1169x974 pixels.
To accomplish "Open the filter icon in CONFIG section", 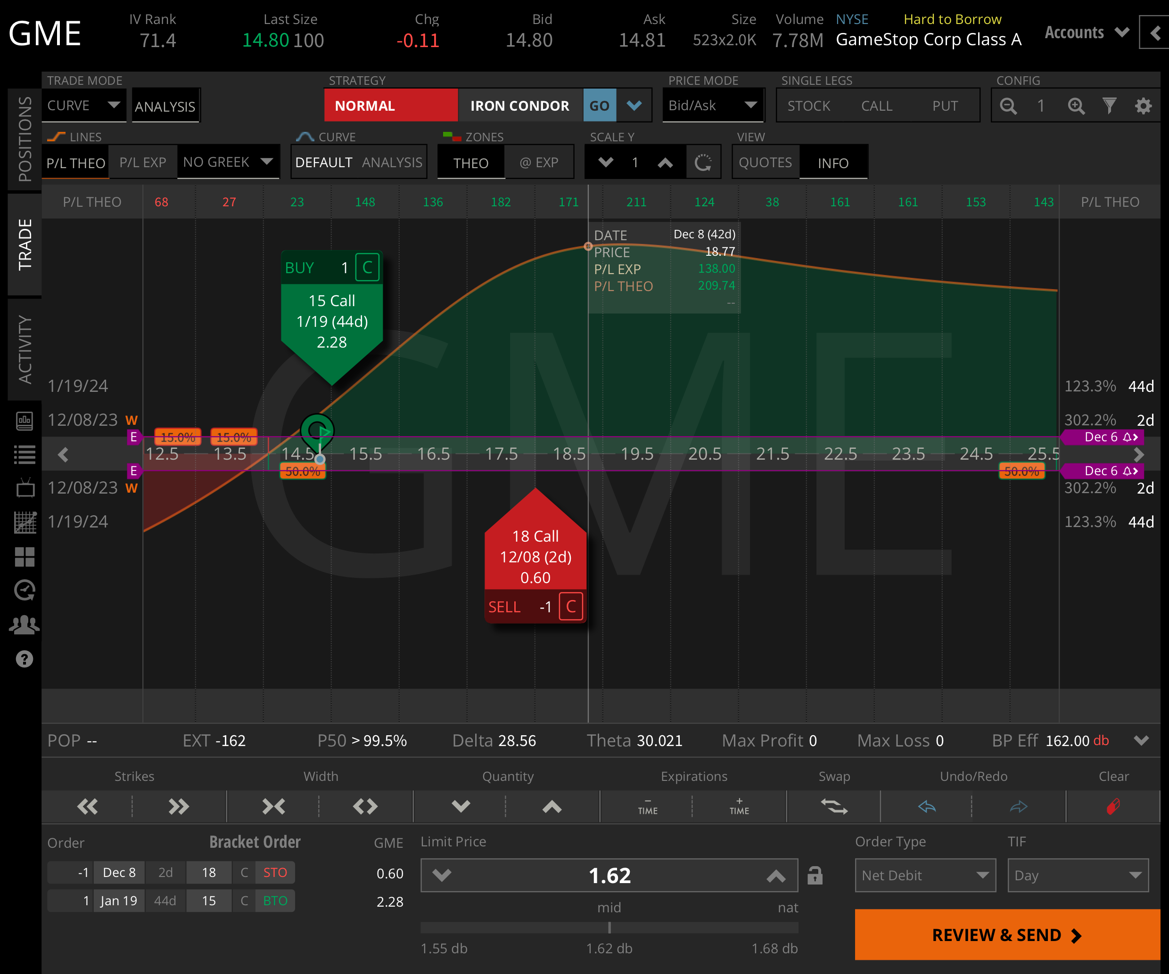I will (1110, 106).
